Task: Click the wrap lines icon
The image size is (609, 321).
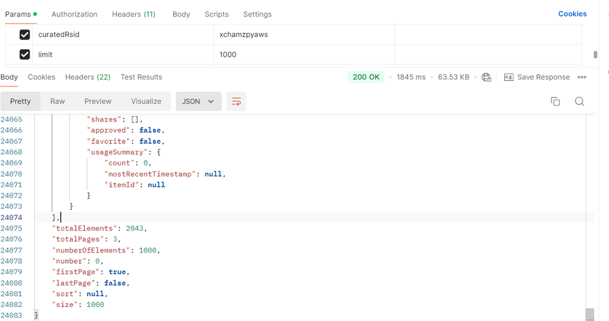Action: pyautogui.click(x=236, y=102)
